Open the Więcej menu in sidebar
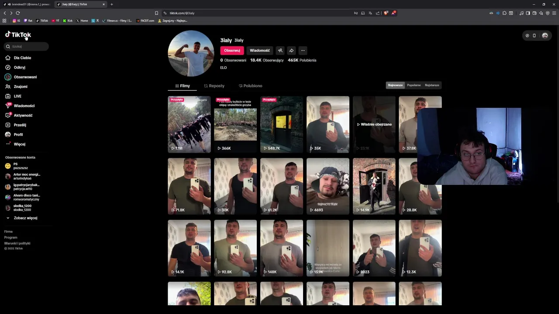The image size is (559, 314). (x=15, y=144)
